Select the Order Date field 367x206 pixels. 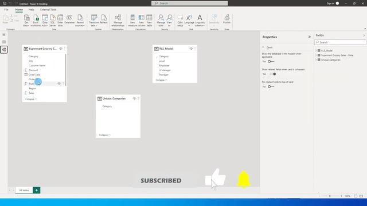point(34,75)
